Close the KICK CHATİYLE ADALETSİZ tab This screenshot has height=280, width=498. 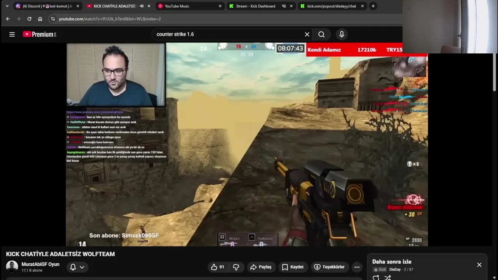coord(149,6)
